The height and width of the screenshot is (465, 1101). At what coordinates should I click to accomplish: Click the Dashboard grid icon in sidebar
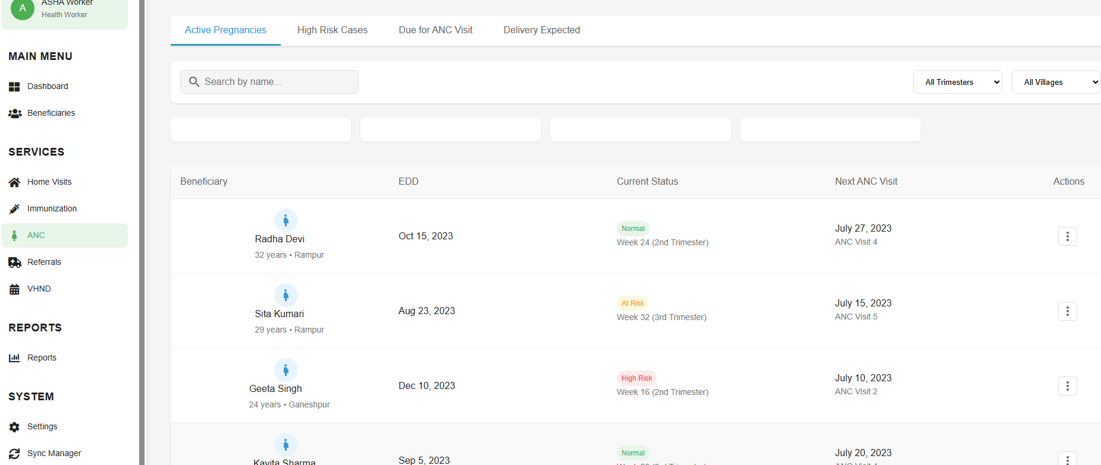[x=14, y=87]
